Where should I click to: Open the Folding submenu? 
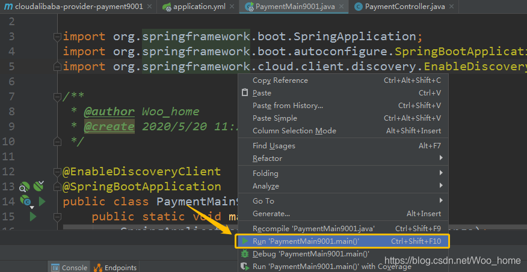343,174
